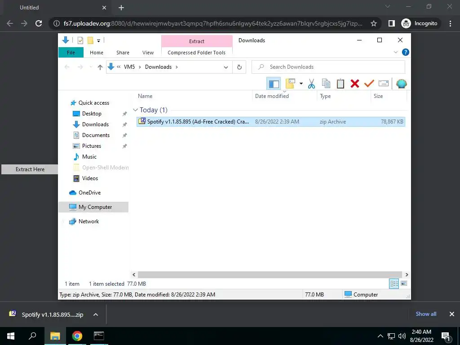
Task: Sort by the Name column header
Action: 145,96
